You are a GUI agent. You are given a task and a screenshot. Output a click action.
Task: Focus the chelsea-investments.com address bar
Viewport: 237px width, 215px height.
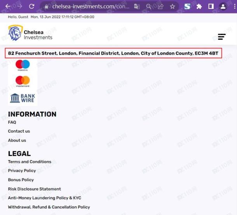[x=91, y=6]
